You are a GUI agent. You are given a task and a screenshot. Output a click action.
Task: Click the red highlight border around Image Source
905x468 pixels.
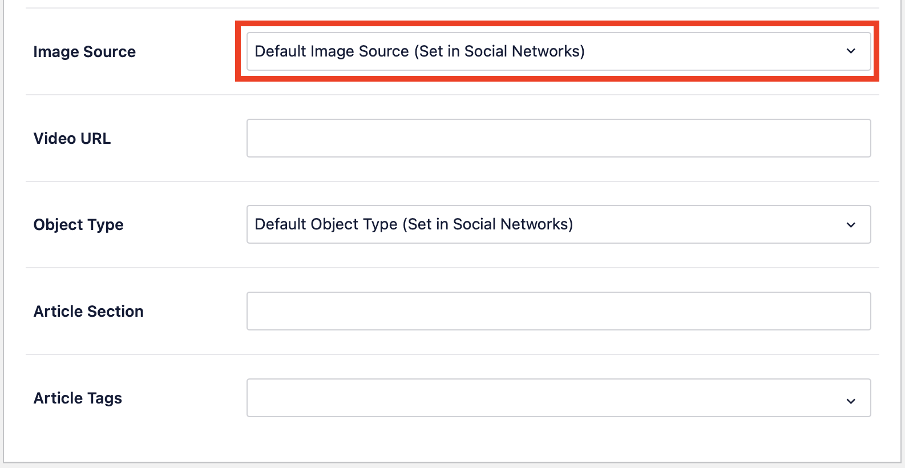[557, 23]
